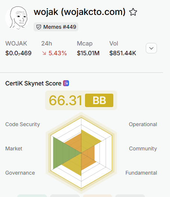Open the Skynet Score info icon
This screenshot has width=170, height=197.
(66, 83)
